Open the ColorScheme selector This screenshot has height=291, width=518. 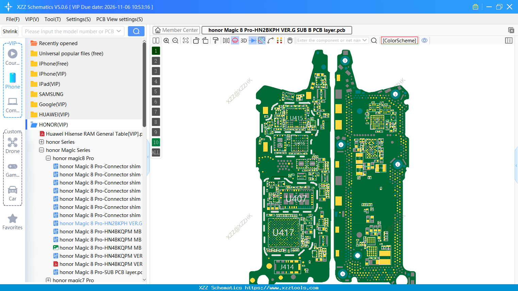[x=399, y=40]
